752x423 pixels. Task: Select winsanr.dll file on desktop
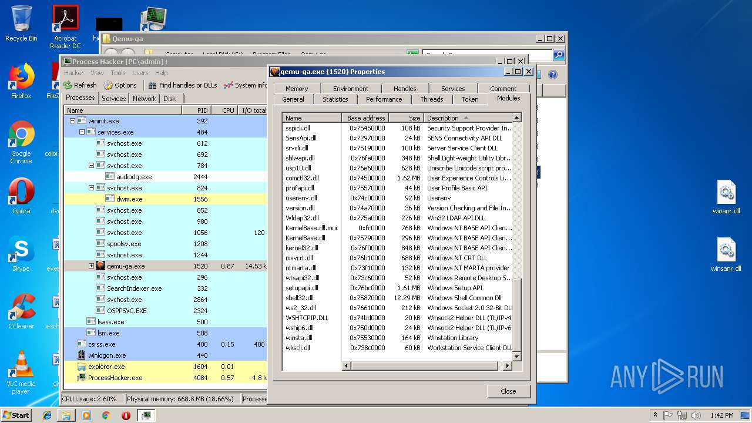point(726,255)
